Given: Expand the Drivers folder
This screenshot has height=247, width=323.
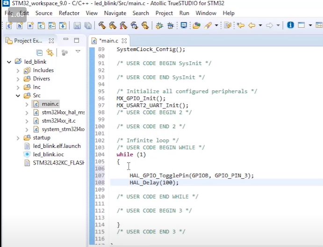Looking at the screenshot, I should click(x=18, y=79).
